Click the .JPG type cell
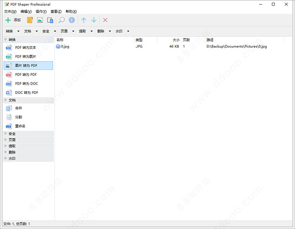Viewport: 295px width, 229px height. (139, 46)
